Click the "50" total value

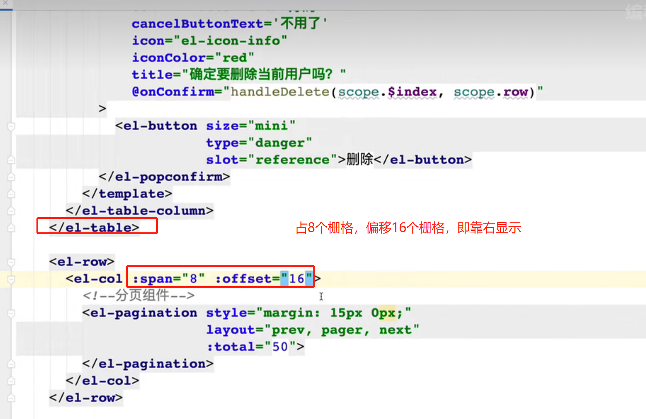280,347
